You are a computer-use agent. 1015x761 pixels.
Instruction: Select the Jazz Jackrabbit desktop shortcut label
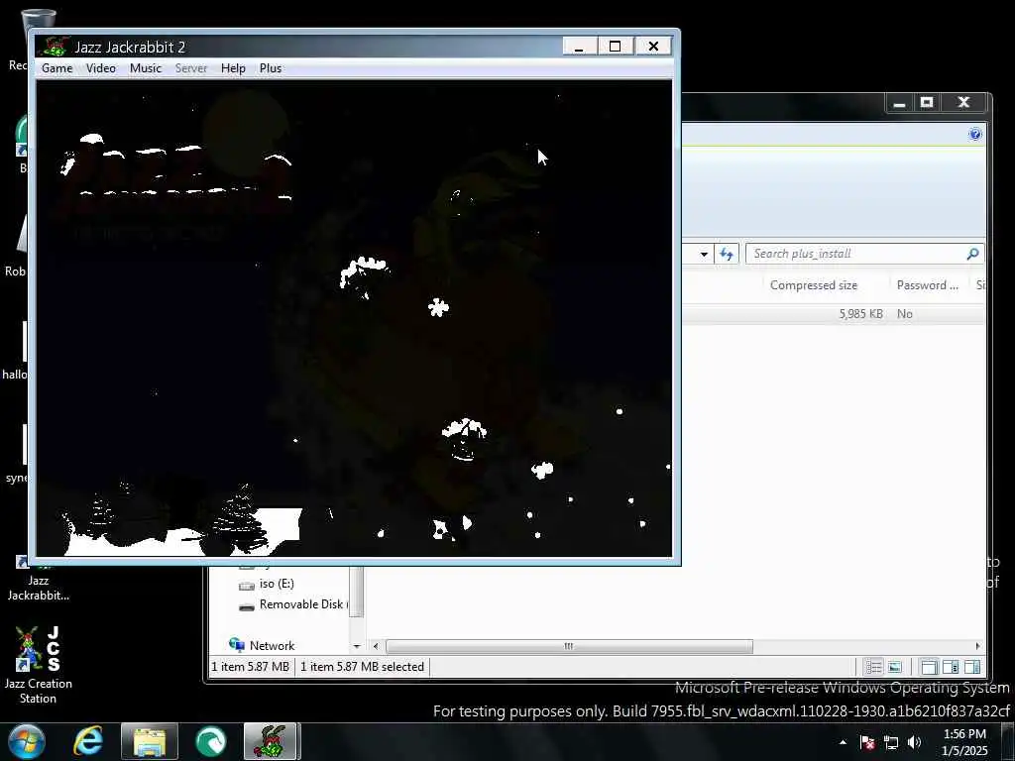click(x=39, y=588)
